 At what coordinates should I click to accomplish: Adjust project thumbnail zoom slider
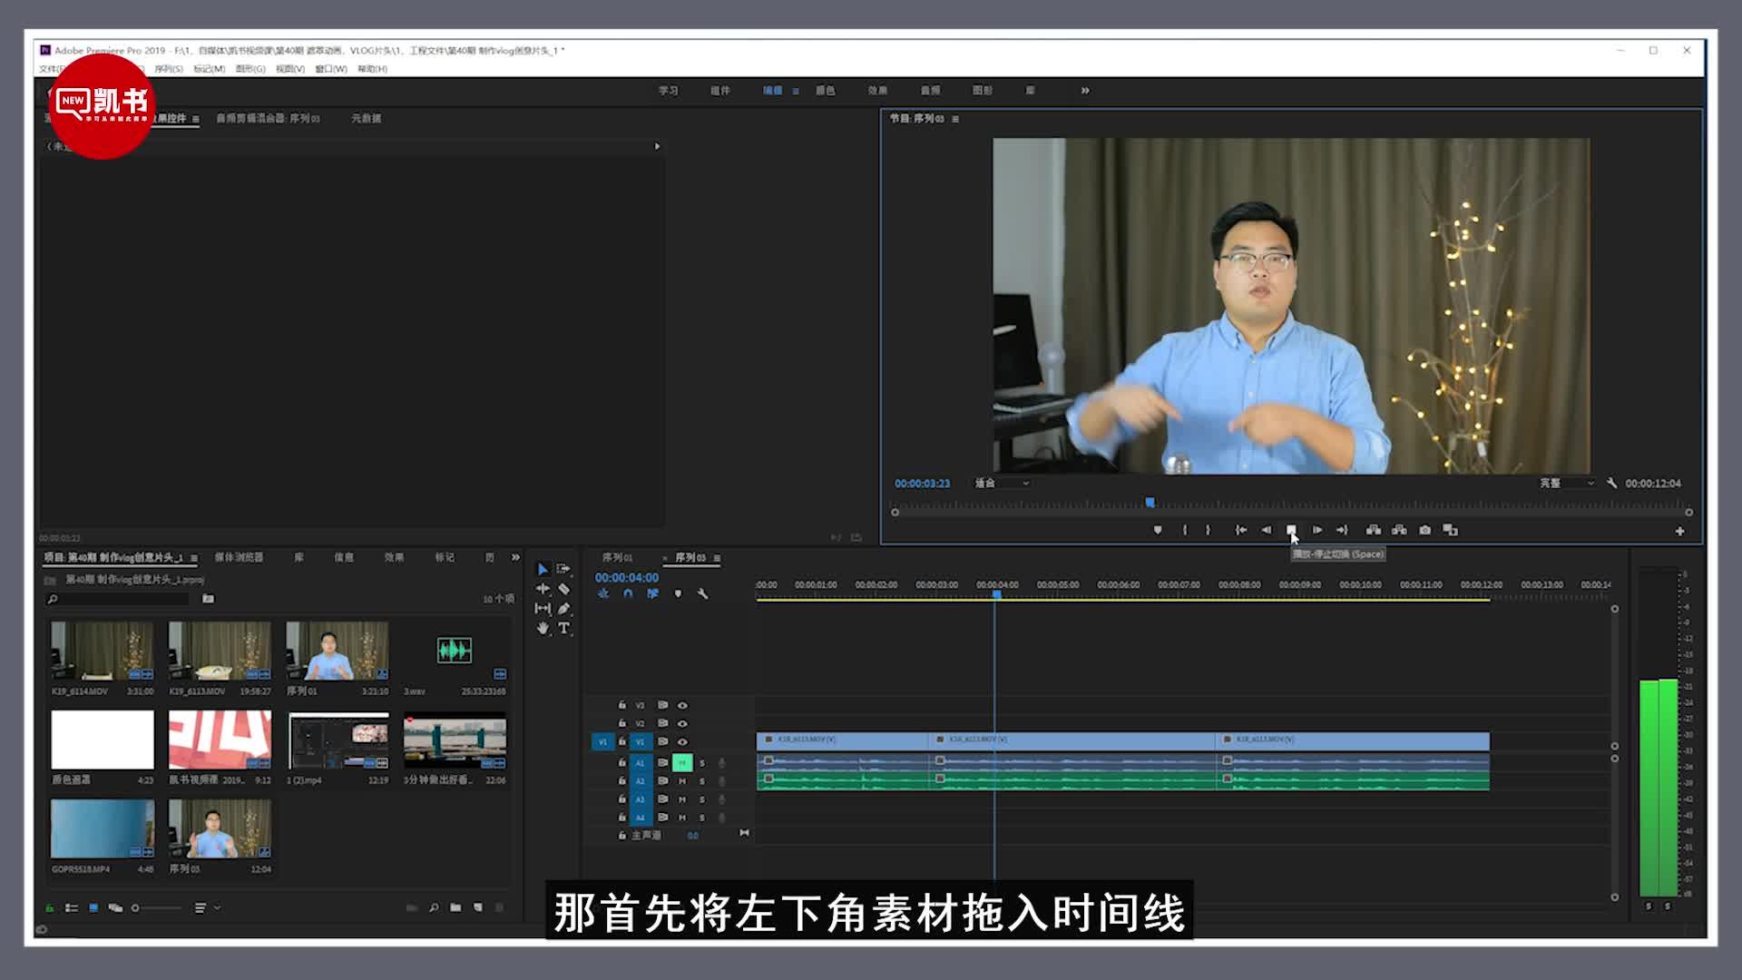[x=156, y=907]
